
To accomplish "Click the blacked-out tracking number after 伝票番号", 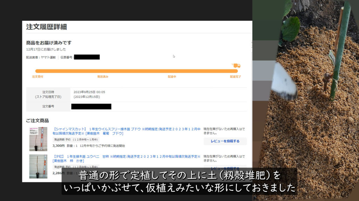I will [x=87, y=57].
